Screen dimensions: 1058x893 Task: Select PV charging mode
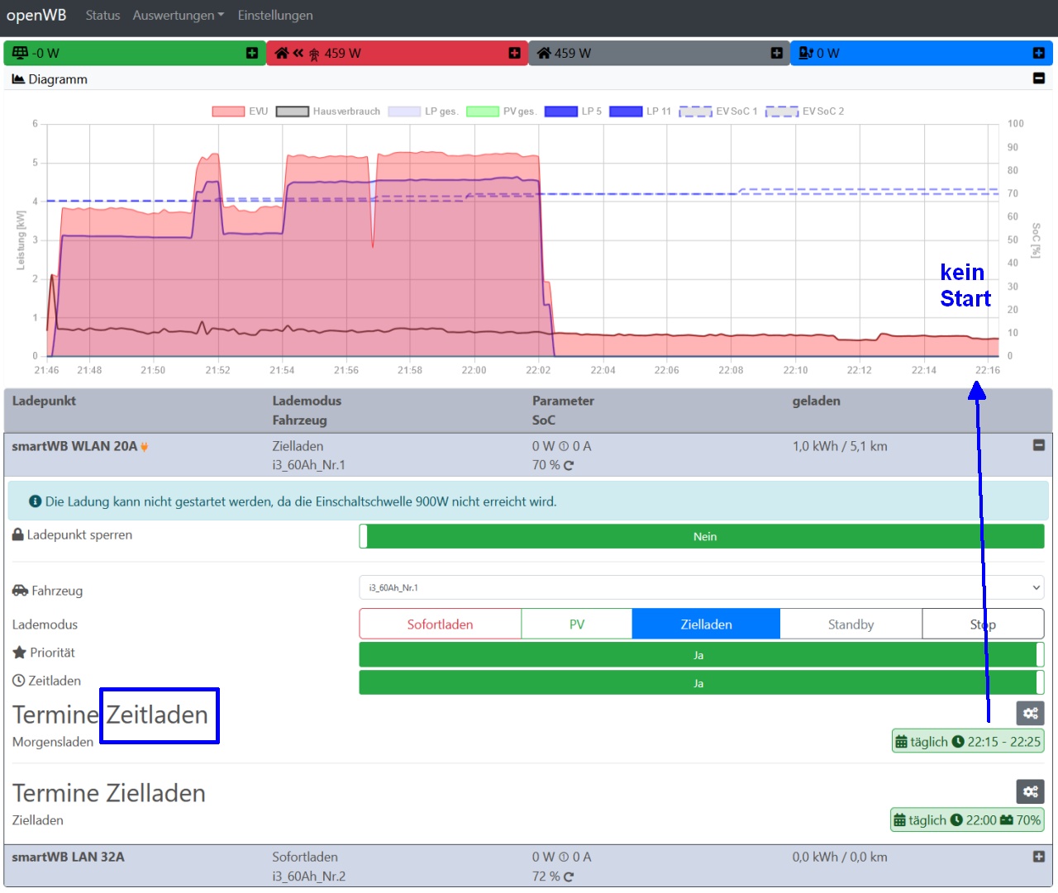[577, 625]
